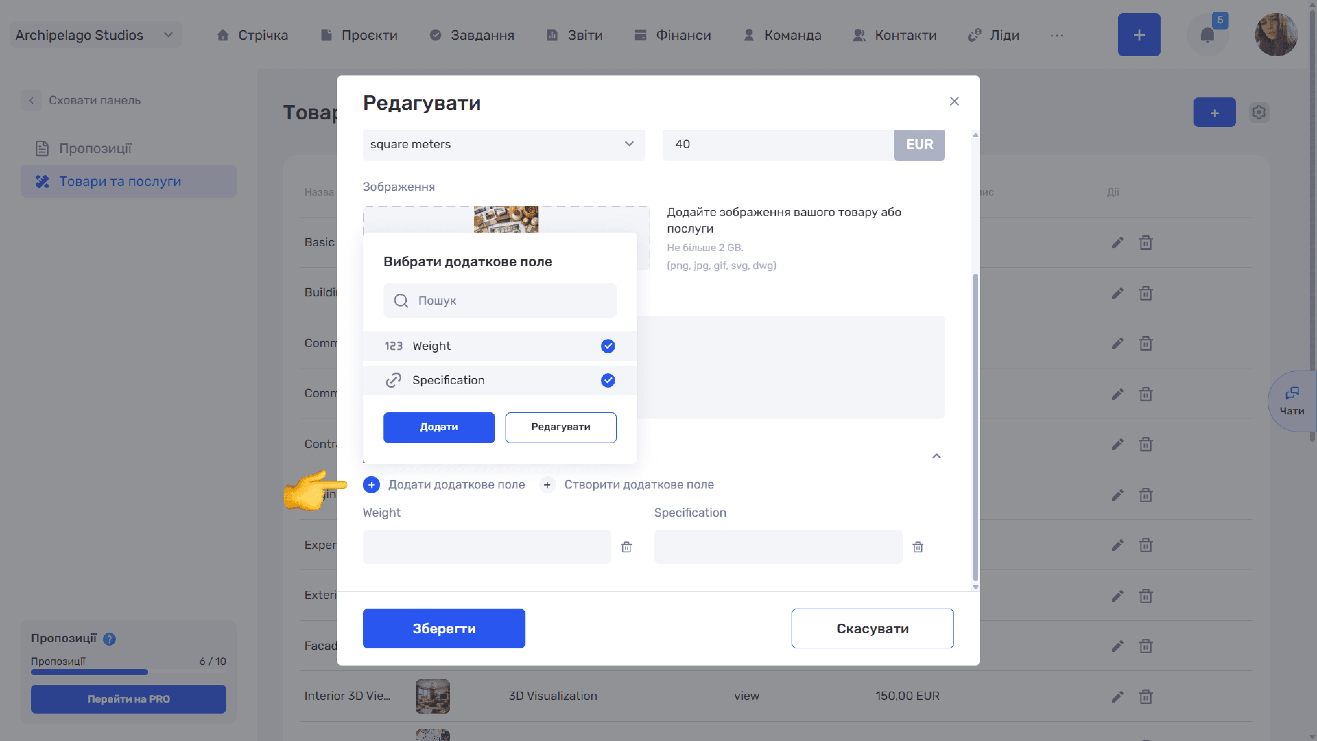Uncheck the Specification field checkmark
Screen dimensions: 1317x741
[x=607, y=380]
